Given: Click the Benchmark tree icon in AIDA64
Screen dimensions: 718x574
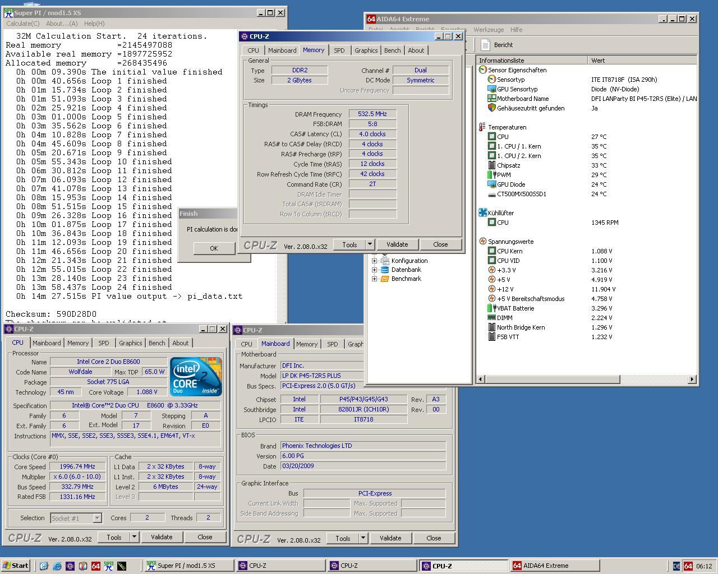Looking at the screenshot, I should (385, 279).
